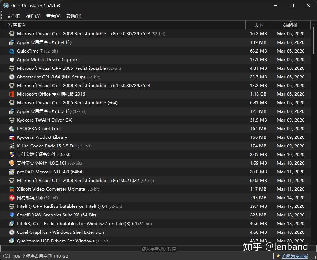Viewport: 317px width, 260px height.
Task: Select the KYOCERA Client Tool name
Action: point(39,129)
